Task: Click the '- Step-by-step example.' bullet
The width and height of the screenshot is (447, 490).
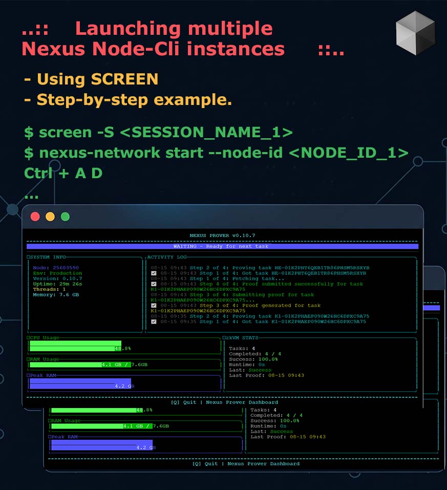Action: point(128,100)
